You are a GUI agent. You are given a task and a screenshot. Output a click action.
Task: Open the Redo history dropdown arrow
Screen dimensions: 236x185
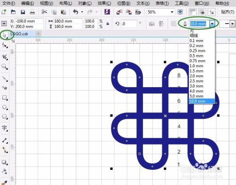point(96,12)
